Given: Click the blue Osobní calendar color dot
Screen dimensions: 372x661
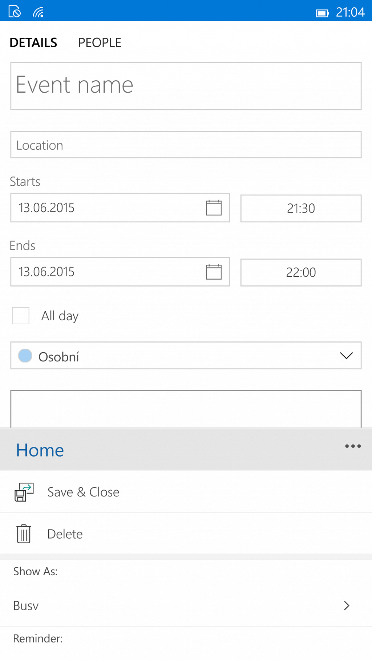Looking at the screenshot, I should 25,356.
